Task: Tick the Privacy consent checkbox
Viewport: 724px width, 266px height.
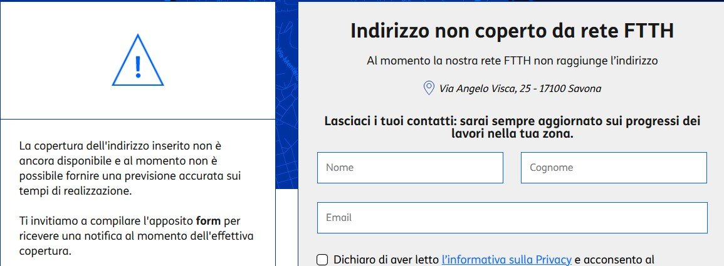Action: click(x=322, y=260)
